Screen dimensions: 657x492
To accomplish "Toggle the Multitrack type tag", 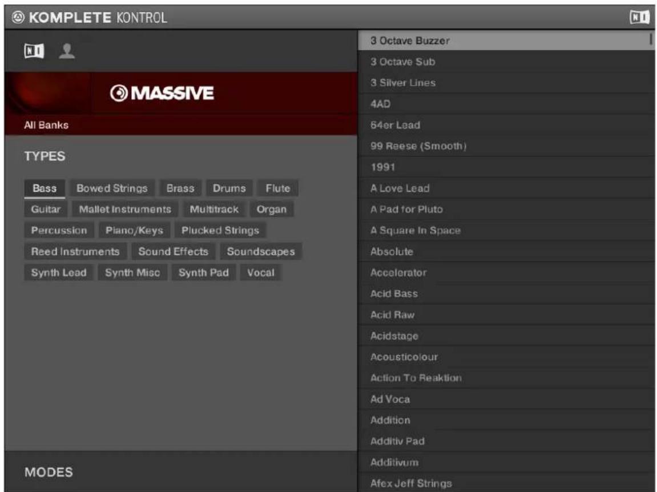I will tap(214, 209).
